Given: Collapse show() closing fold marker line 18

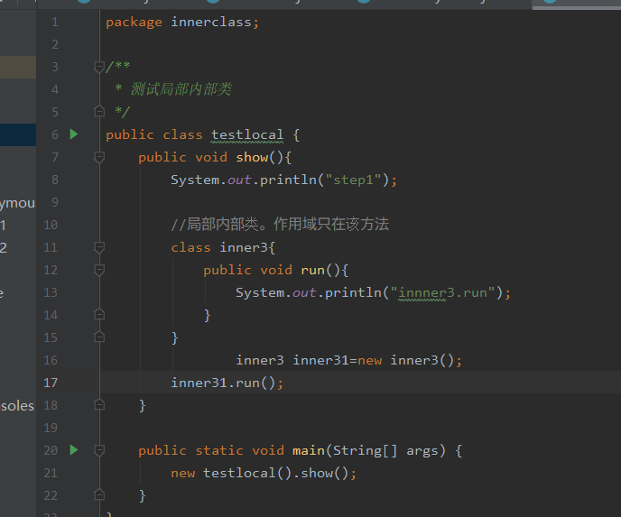Looking at the screenshot, I should 99,405.
